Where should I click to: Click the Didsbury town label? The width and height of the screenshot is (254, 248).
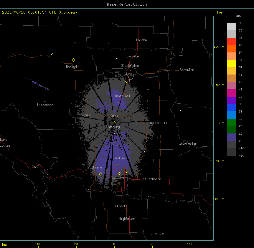click(113, 127)
